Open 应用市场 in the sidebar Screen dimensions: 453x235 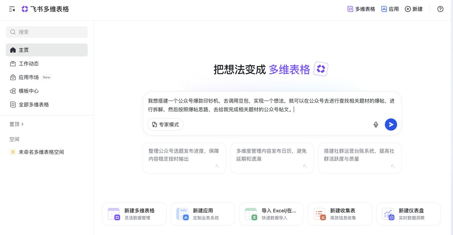pyautogui.click(x=47, y=77)
